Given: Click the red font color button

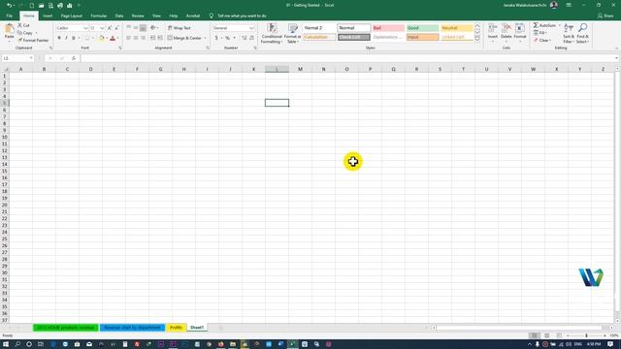Looking at the screenshot, I should coord(113,38).
